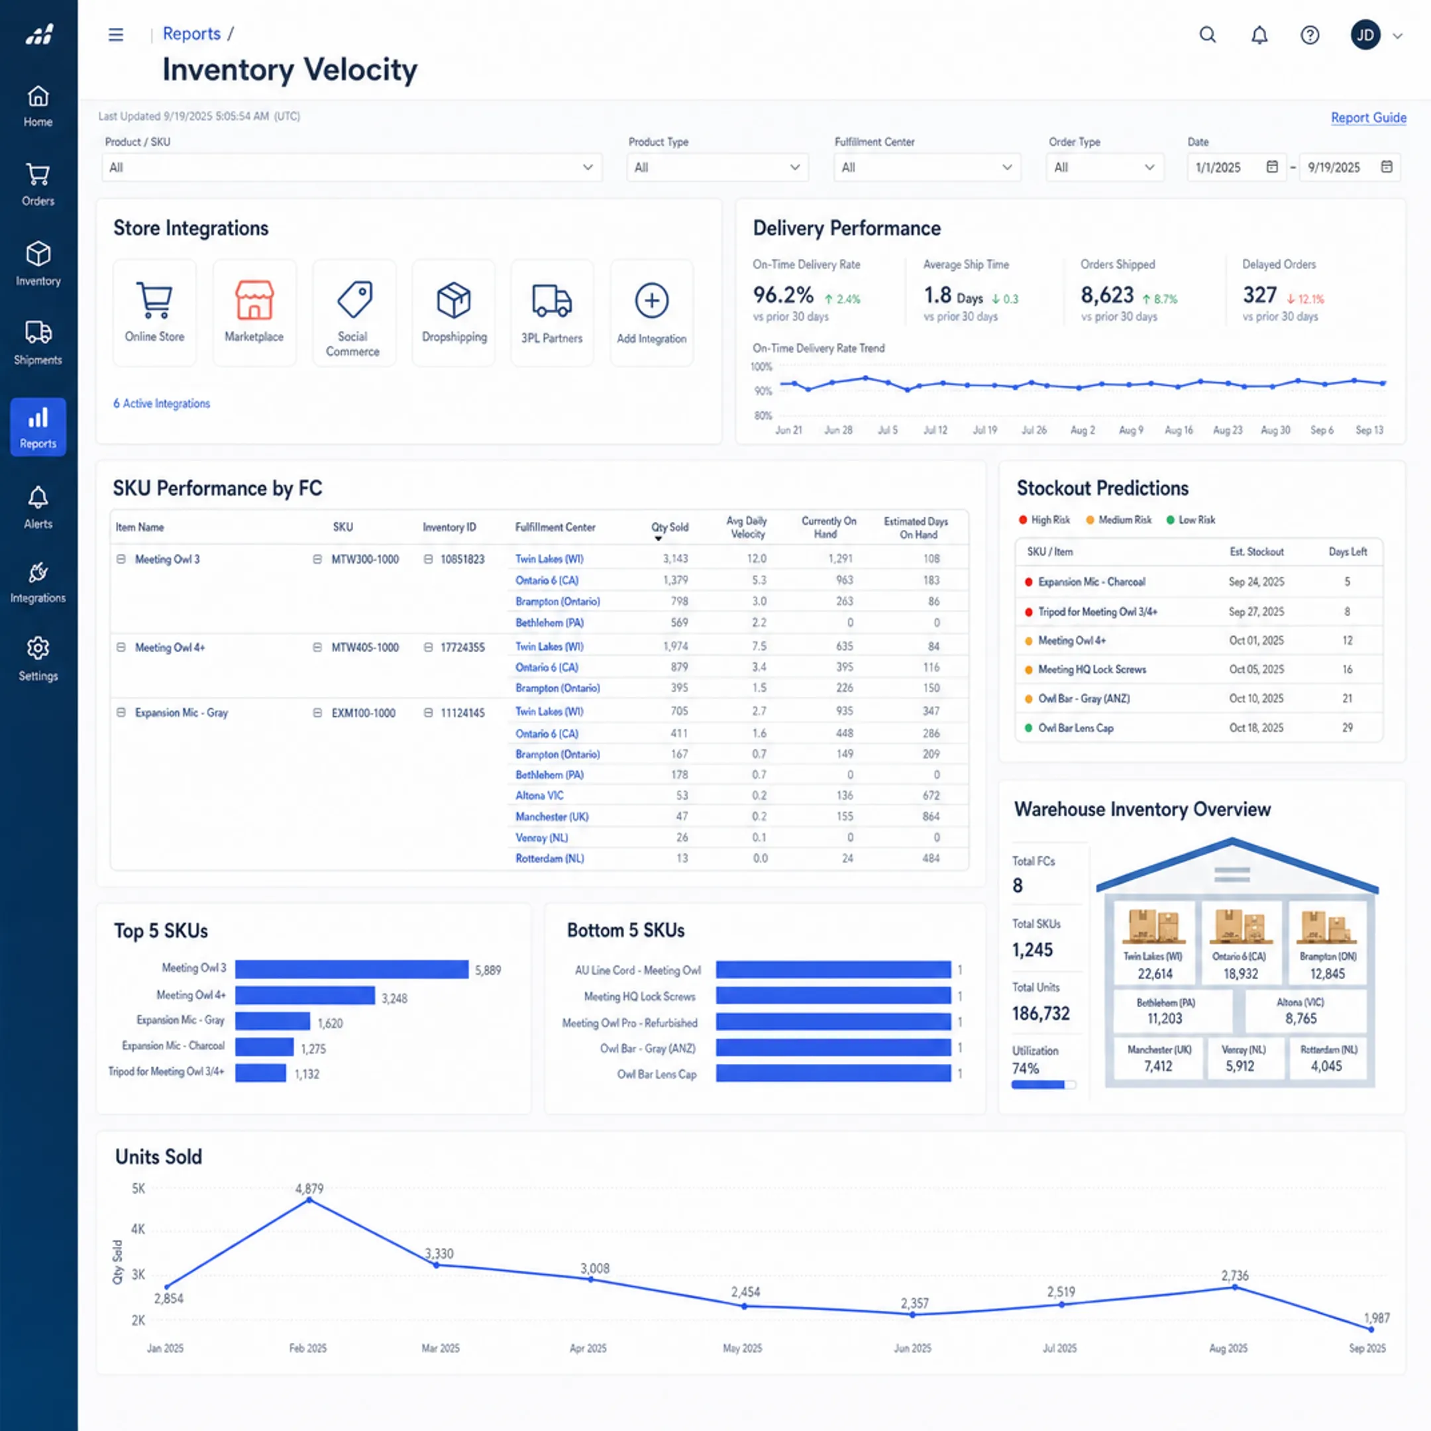Click the Utilization 74% progress bar
The width and height of the screenshot is (1431, 1431).
pos(1043,1085)
